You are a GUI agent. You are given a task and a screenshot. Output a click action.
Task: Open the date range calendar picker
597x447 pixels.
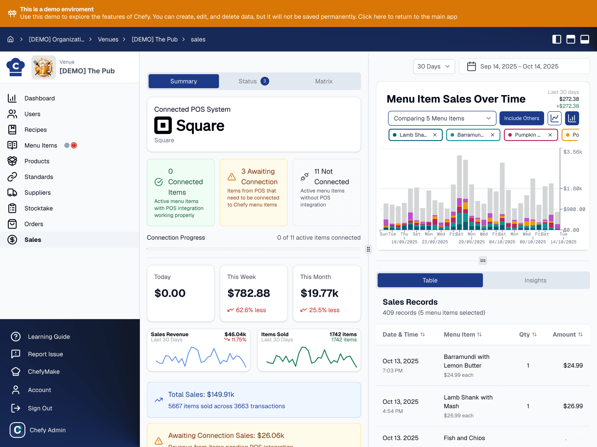[x=524, y=66]
